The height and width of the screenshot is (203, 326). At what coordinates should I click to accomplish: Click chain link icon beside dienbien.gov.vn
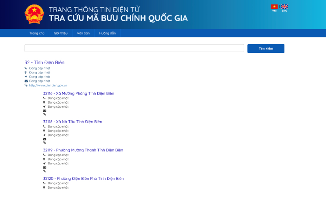tap(26, 85)
